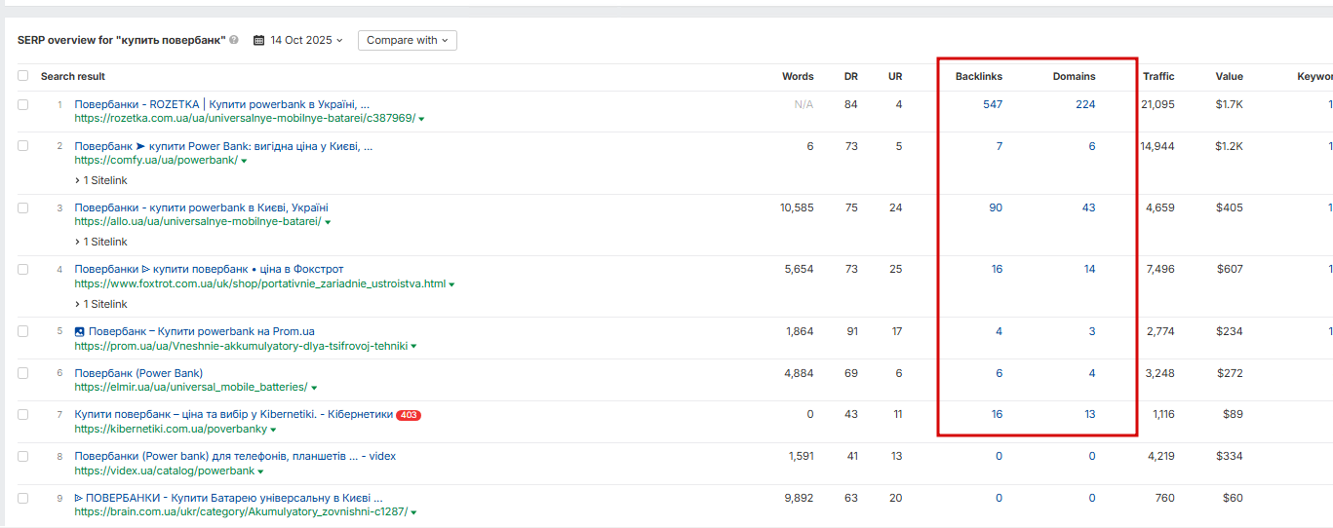Open the Повербанк на Prom.ua title
1333x528 pixels.
click(x=202, y=331)
